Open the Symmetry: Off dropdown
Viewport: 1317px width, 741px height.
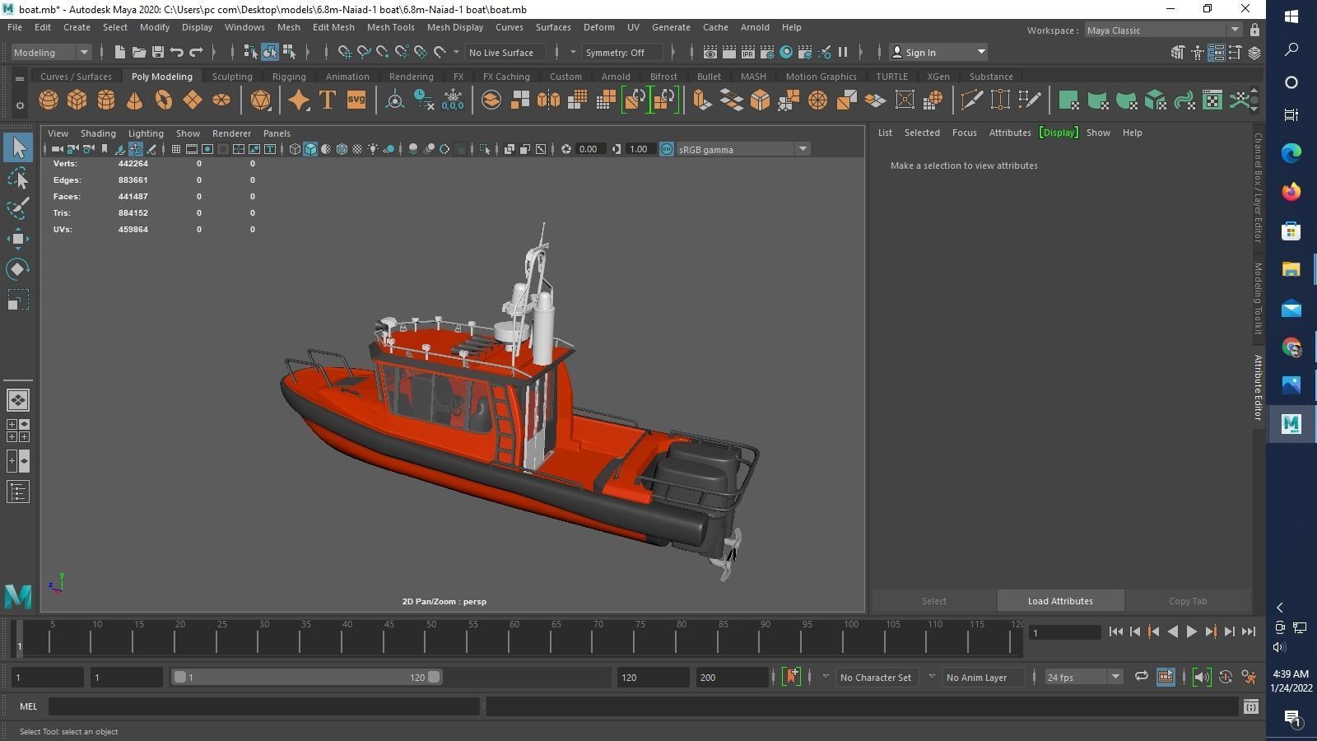[621, 52]
